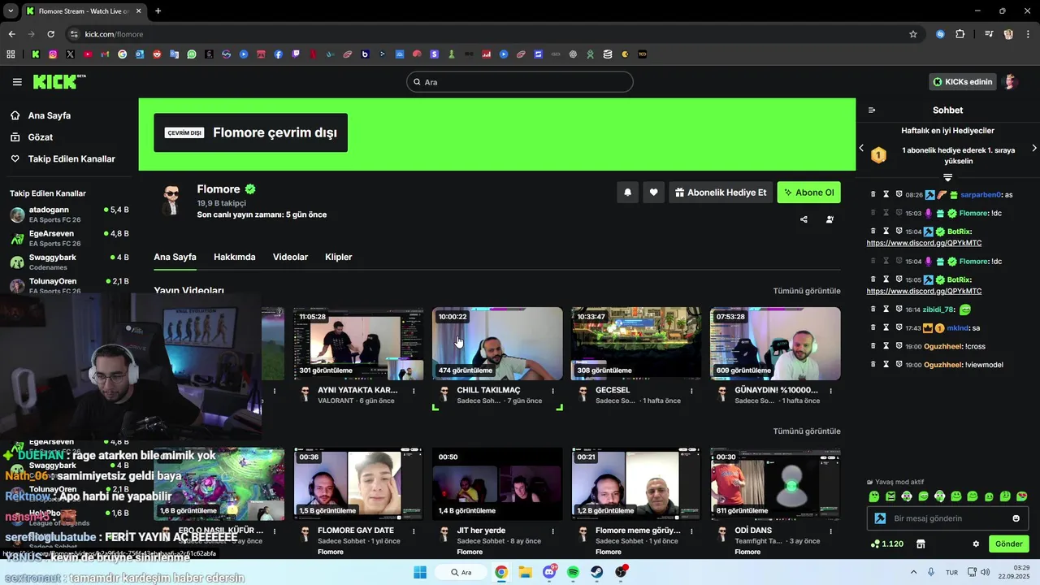1040x585 pixels.
Task: Show next weekly gifter leaderboard entry
Action: coord(1033,148)
